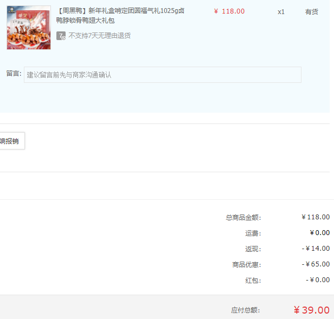334x319 pixels.
Task: Click the 返现 label
Action: tap(253, 249)
